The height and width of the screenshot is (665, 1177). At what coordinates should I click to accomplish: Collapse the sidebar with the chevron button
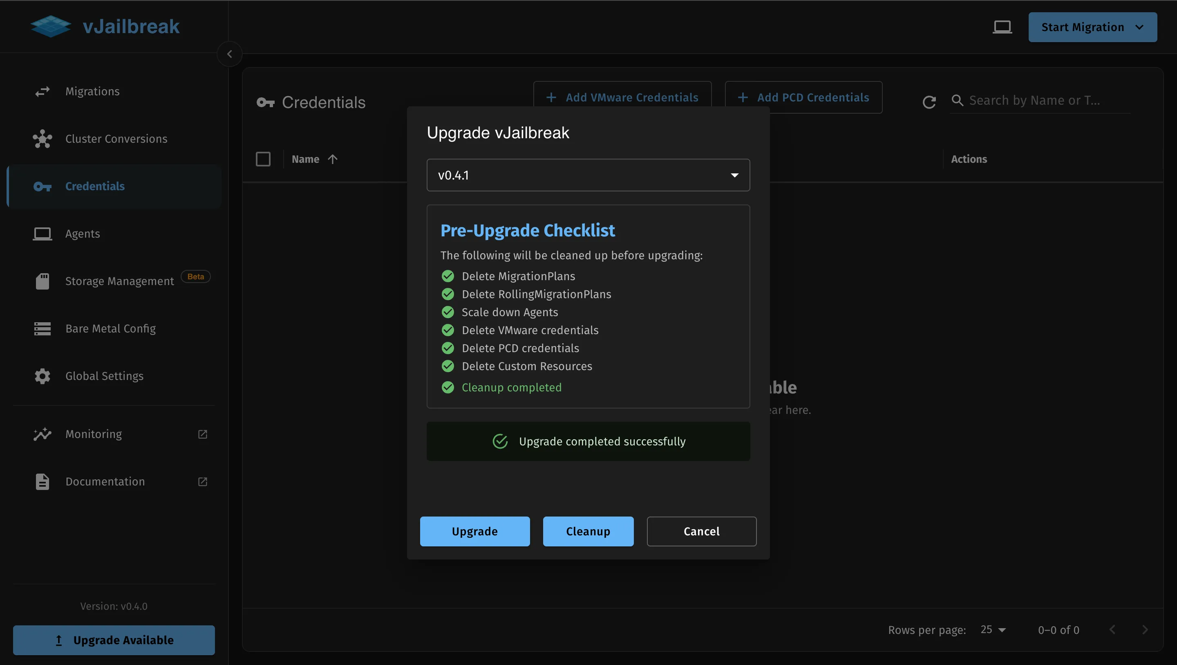pos(229,54)
